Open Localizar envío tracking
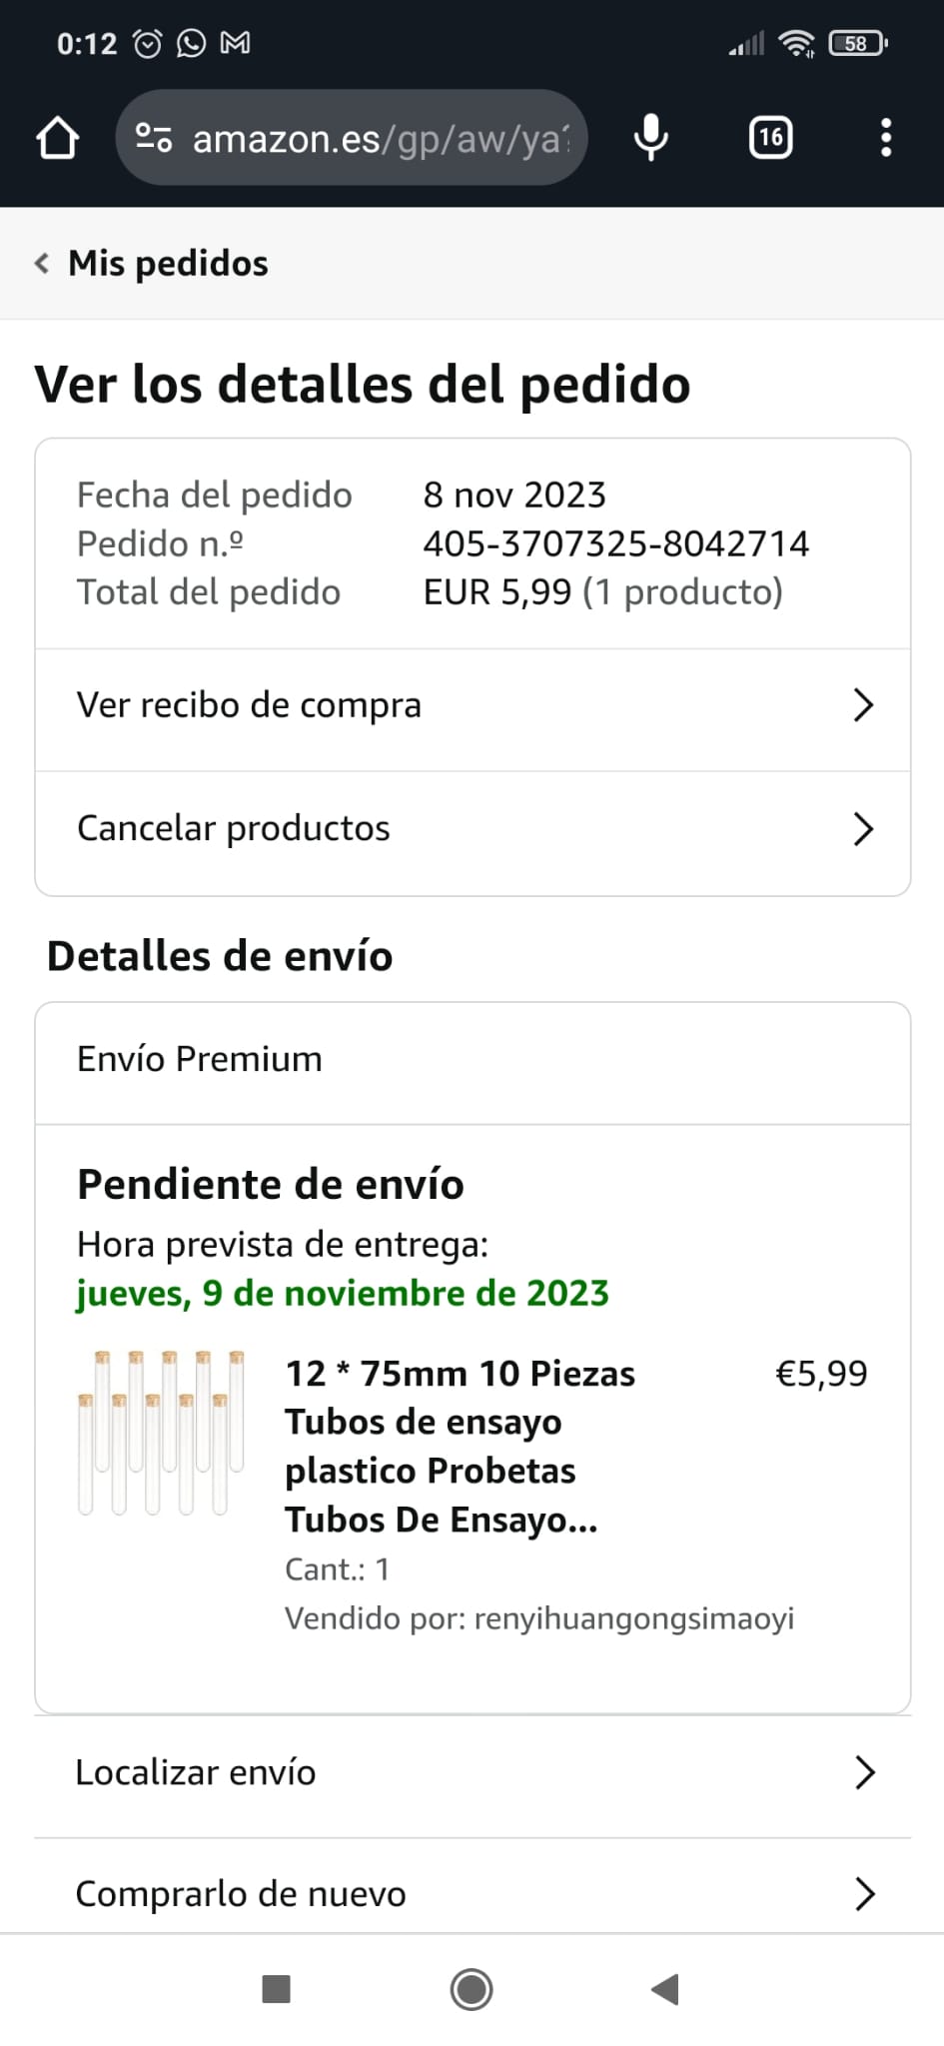The height and width of the screenshot is (2046, 944). 196,1772
